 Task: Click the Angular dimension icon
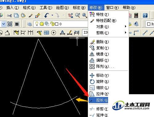click(x=7, y=33)
